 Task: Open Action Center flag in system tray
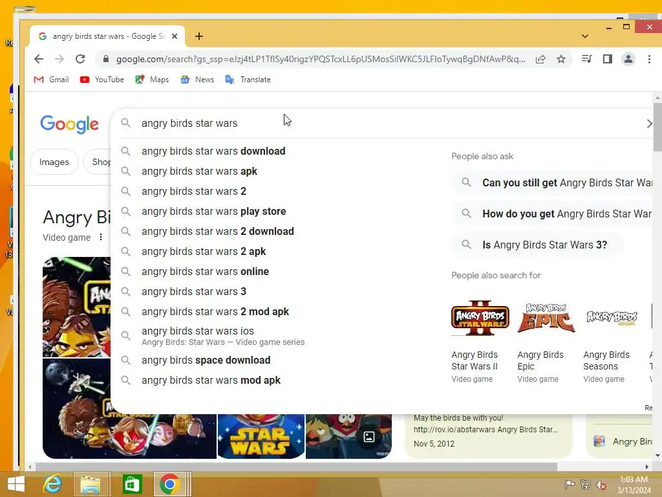(x=570, y=485)
